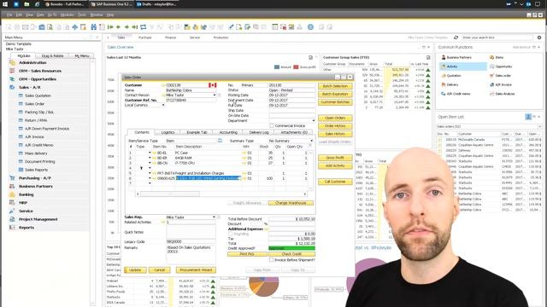Click the Call Customer button
Screen dimensions: 547x307
335,182
